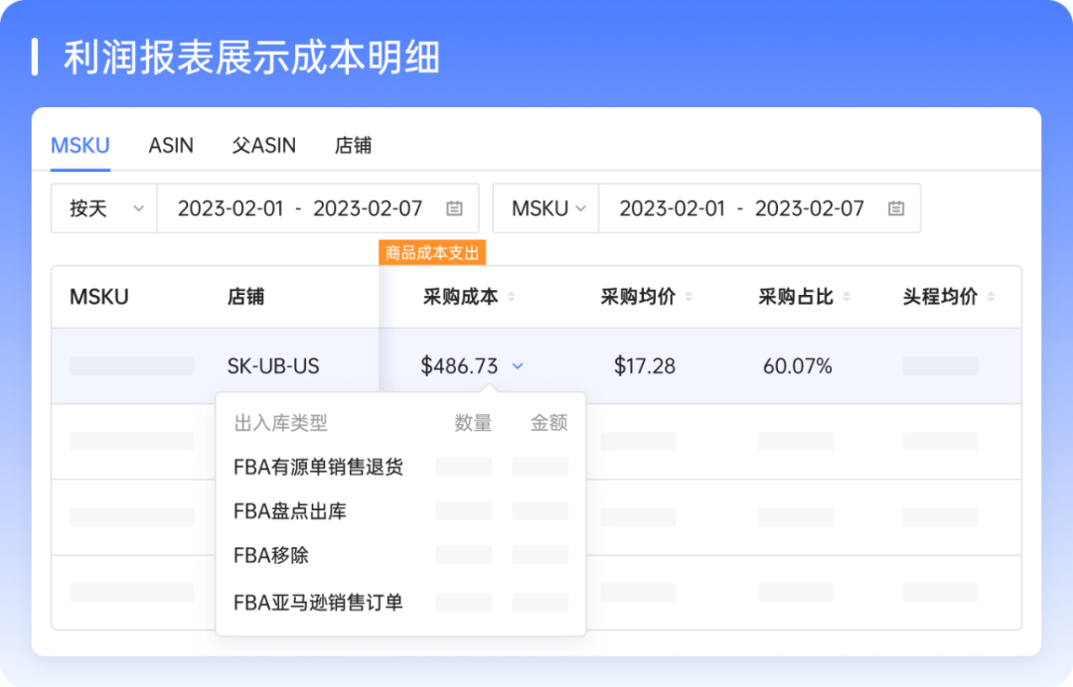Sort the 采购成本 column

click(510, 297)
